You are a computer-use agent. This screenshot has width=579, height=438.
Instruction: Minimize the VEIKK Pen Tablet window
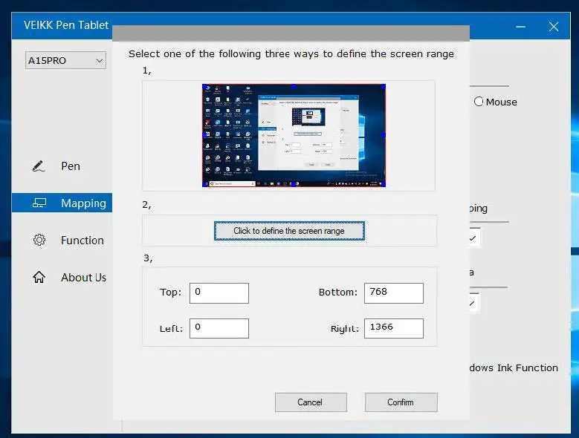click(x=520, y=27)
